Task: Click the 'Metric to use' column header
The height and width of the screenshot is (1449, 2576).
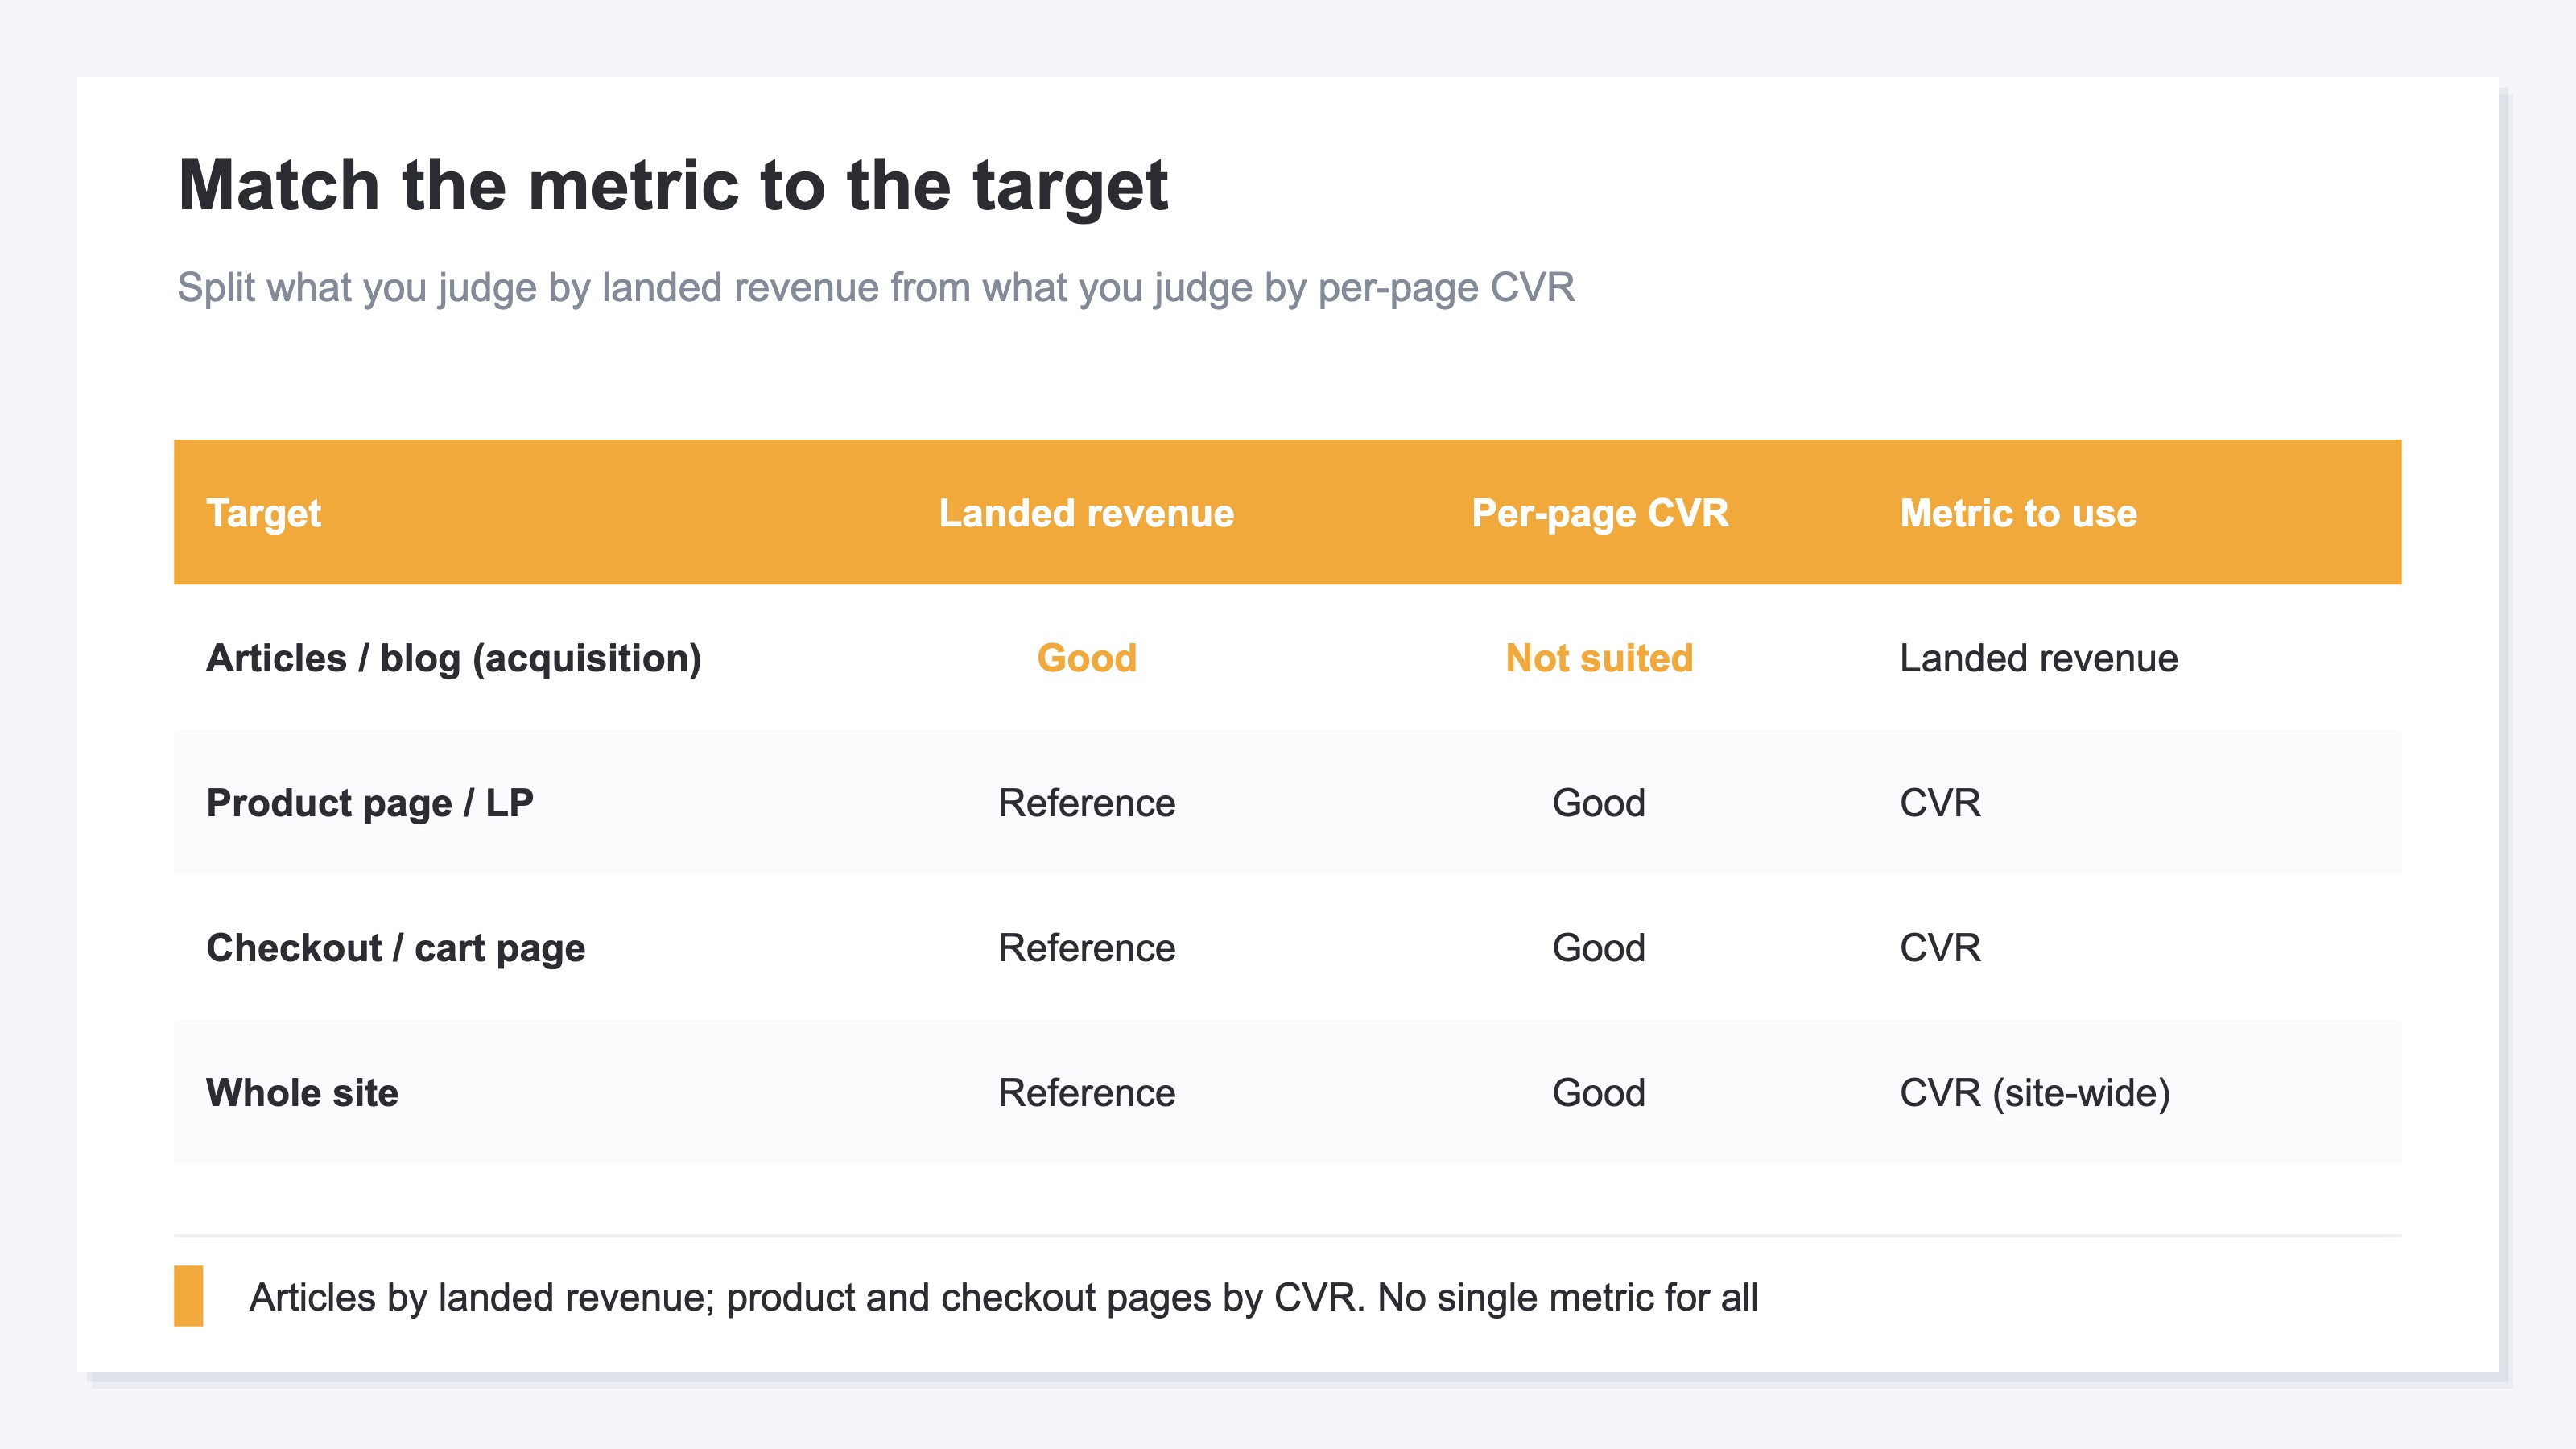Action: click(x=2018, y=513)
